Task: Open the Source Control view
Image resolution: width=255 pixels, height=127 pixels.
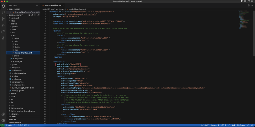Action: click(x=3, y=19)
